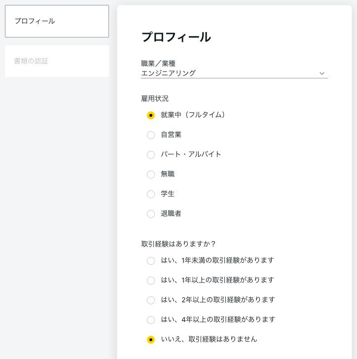The height and width of the screenshot is (359, 357).
Task: Select the 自営業 radio button
Action: 151,135
